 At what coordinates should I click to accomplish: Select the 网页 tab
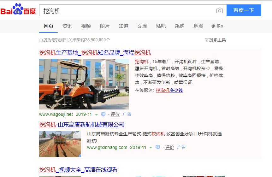click(x=48, y=26)
